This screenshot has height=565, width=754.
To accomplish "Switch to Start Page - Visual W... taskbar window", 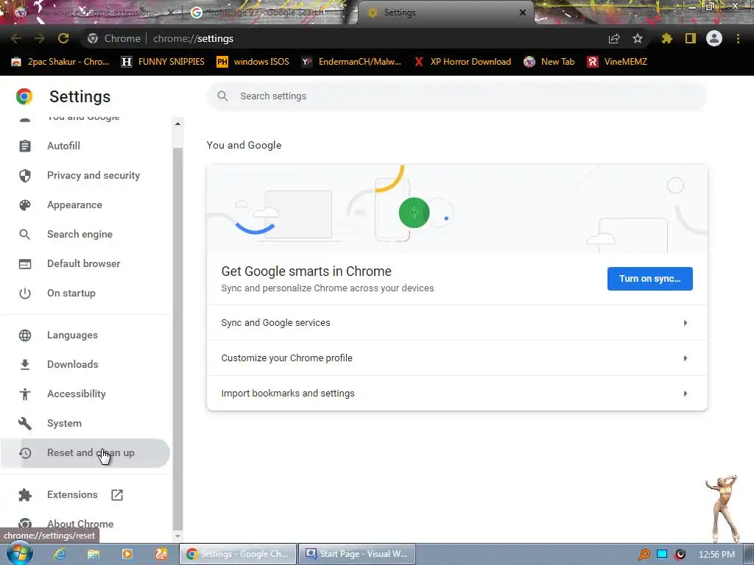I will pos(357,554).
